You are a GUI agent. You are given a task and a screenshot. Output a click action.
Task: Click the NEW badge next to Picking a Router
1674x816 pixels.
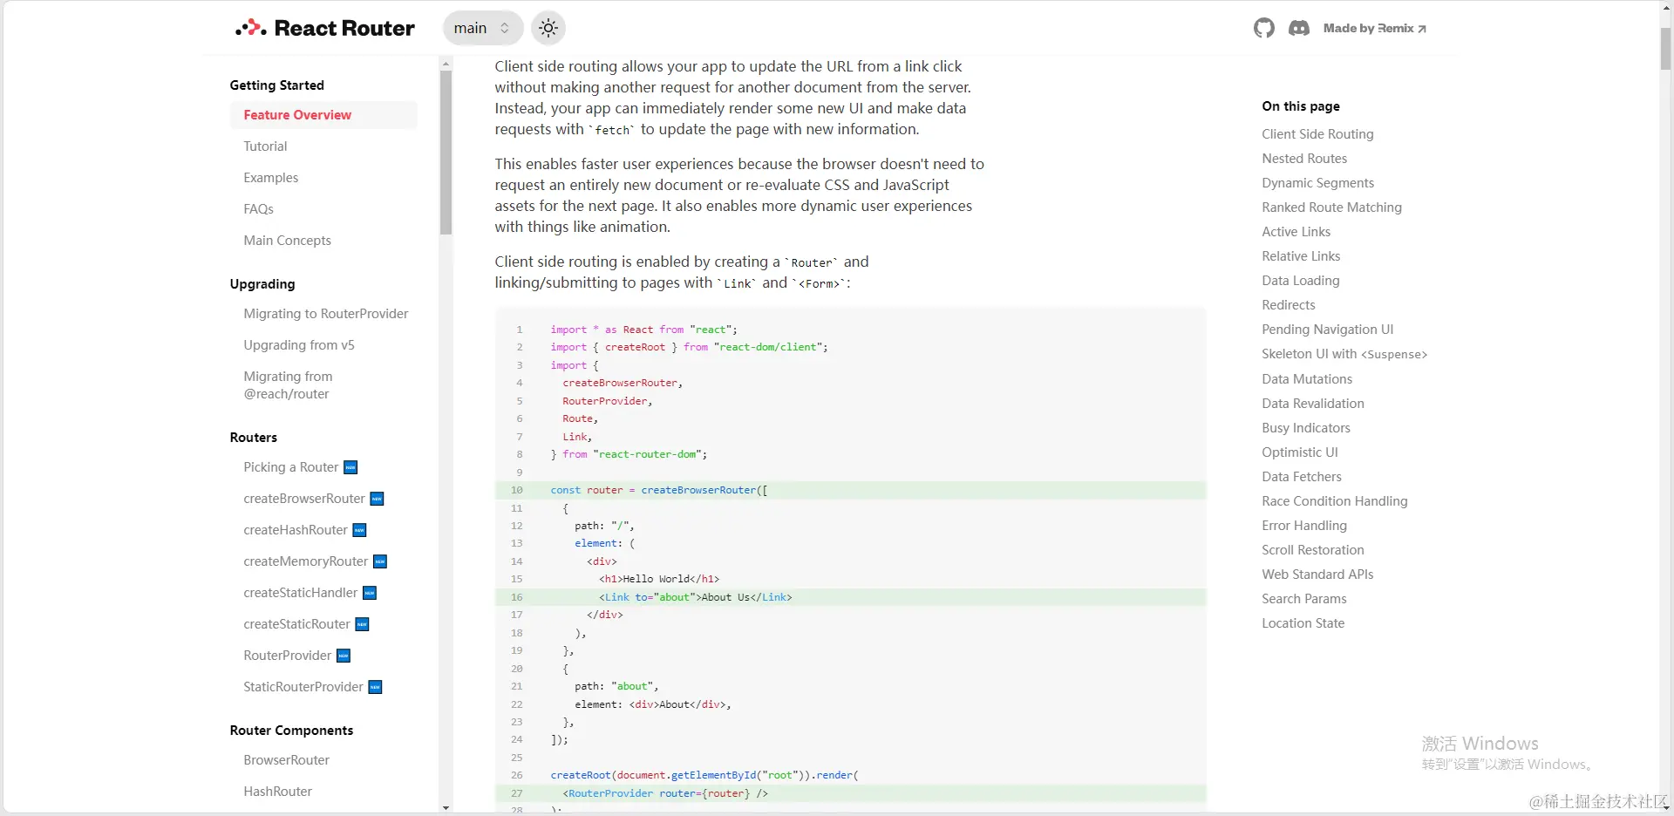click(x=350, y=467)
